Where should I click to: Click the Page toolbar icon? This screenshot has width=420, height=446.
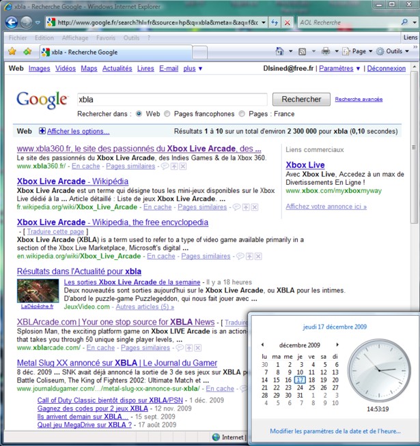[x=346, y=51]
